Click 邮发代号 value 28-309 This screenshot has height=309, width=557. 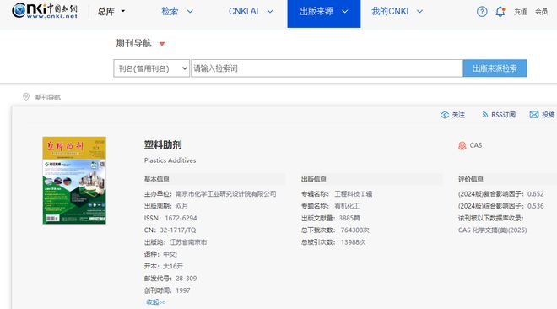(x=186, y=279)
